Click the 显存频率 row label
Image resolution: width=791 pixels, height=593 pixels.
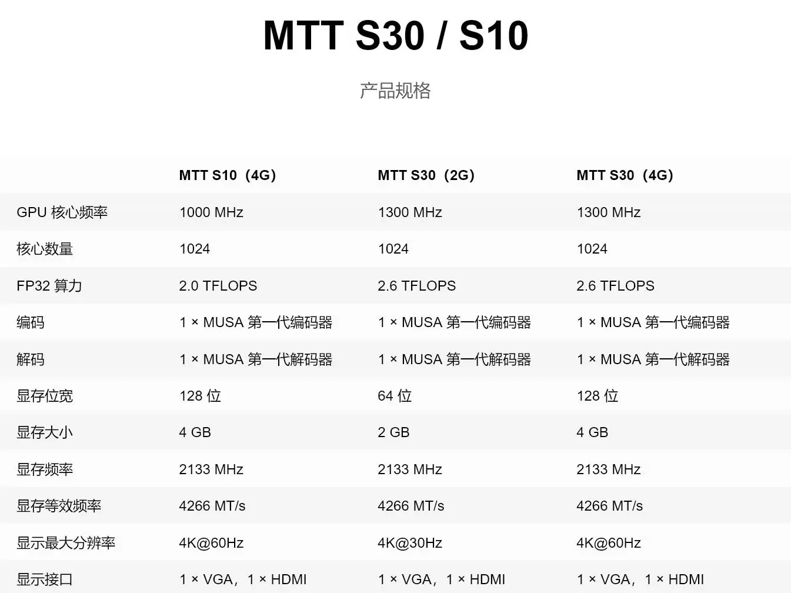pyautogui.click(x=45, y=469)
